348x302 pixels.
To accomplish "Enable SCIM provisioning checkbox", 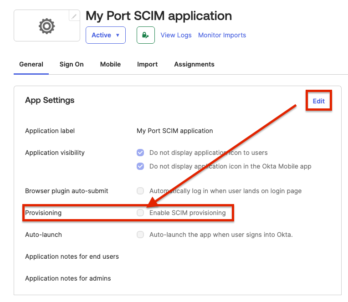I will [140, 213].
